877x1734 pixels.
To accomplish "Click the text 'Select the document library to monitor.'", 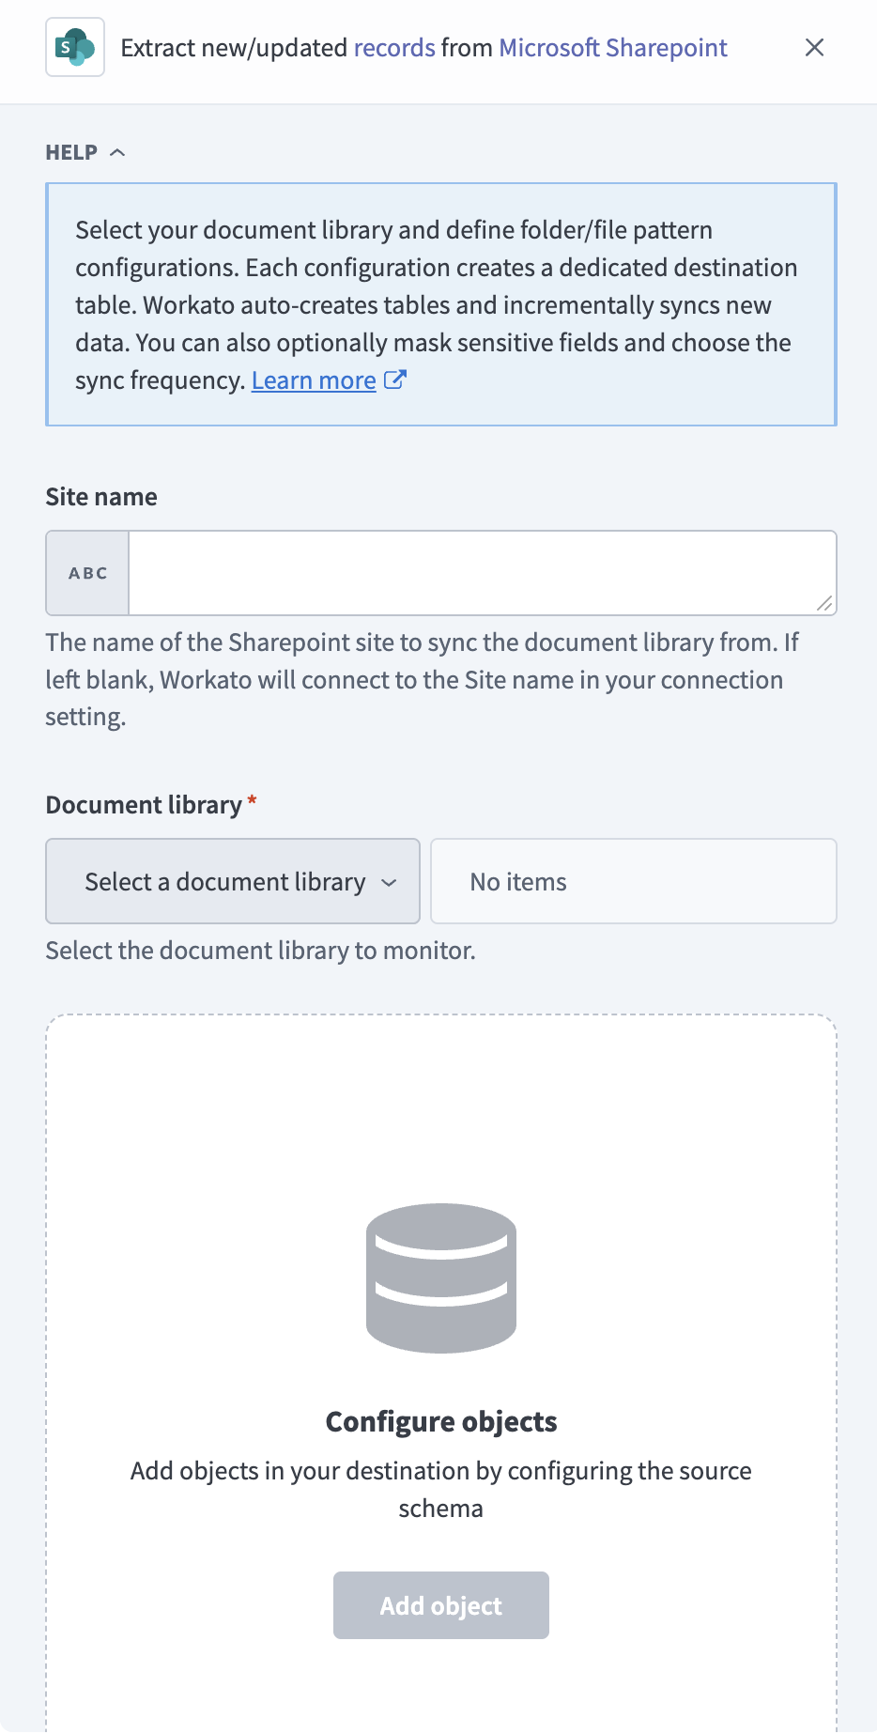I will pyautogui.click(x=261, y=951).
